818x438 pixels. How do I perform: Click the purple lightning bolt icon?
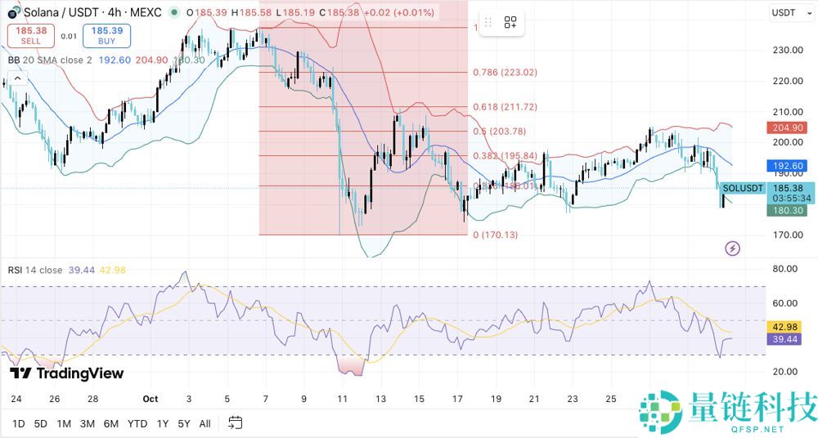click(733, 248)
